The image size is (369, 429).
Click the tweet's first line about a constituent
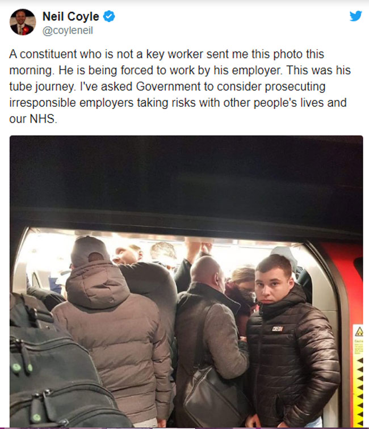[166, 54]
